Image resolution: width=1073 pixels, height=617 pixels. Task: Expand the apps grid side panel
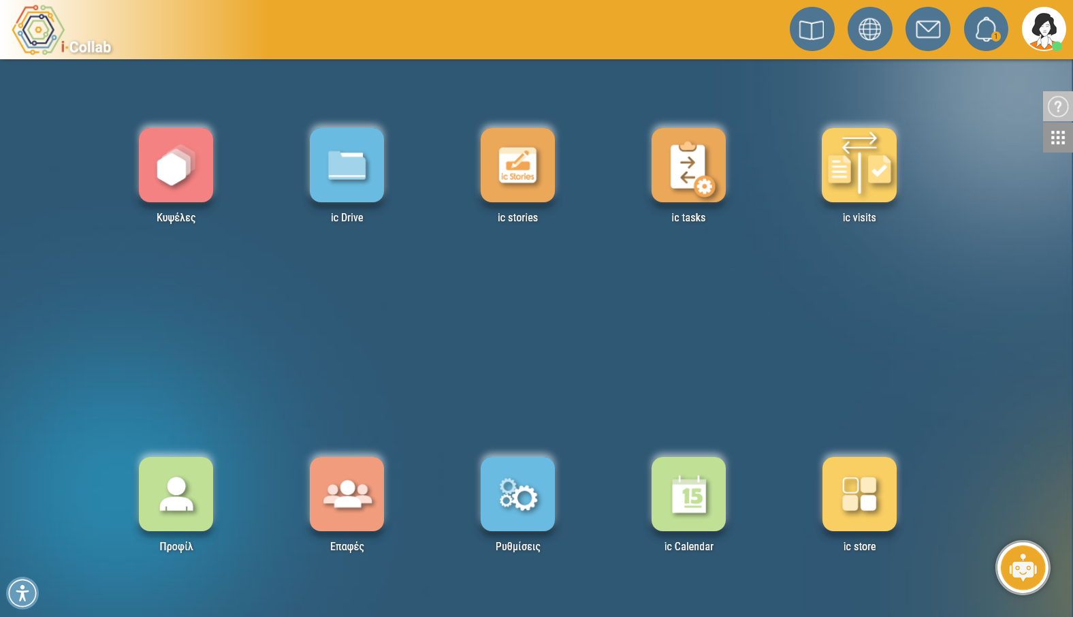(x=1058, y=138)
